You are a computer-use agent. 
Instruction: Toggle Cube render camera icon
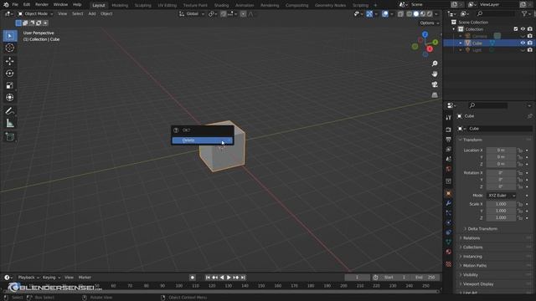pyautogui.click(x=530, y=43)
